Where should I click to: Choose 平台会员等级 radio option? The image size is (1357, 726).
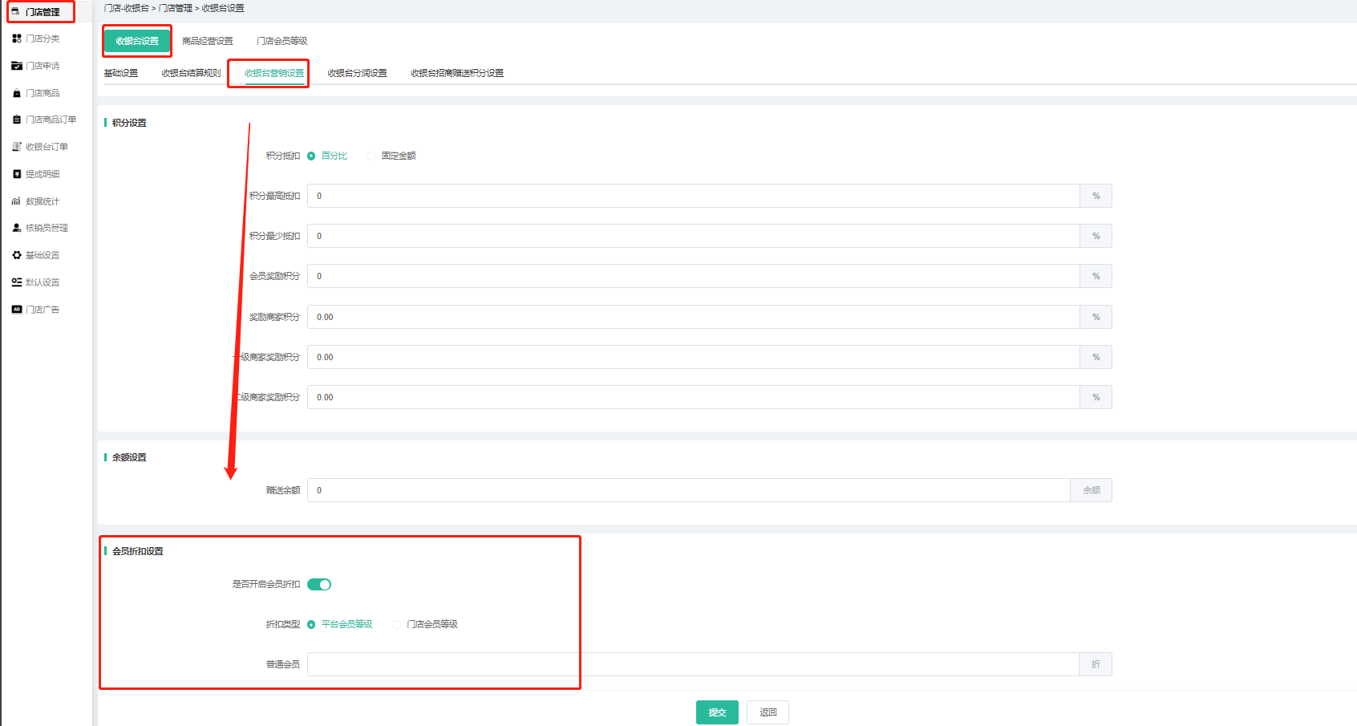coord(311,624)
